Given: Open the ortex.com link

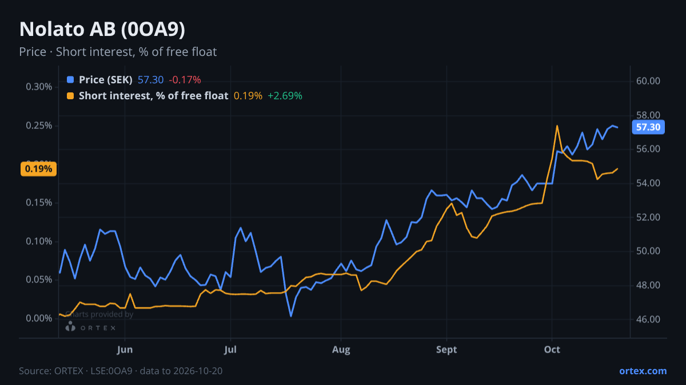Looking at the screenshot, I should point(643,371).
